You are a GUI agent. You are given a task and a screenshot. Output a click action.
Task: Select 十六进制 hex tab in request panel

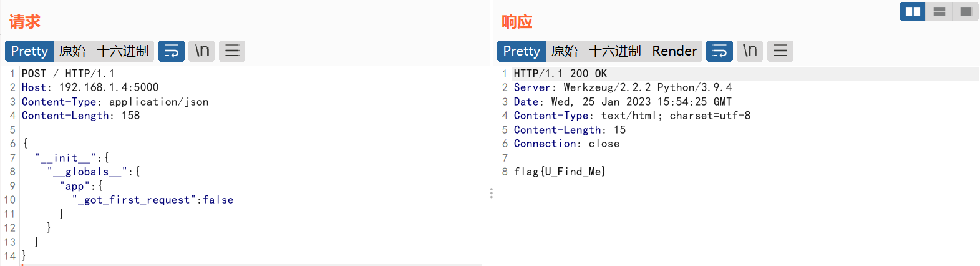point(123,51)
